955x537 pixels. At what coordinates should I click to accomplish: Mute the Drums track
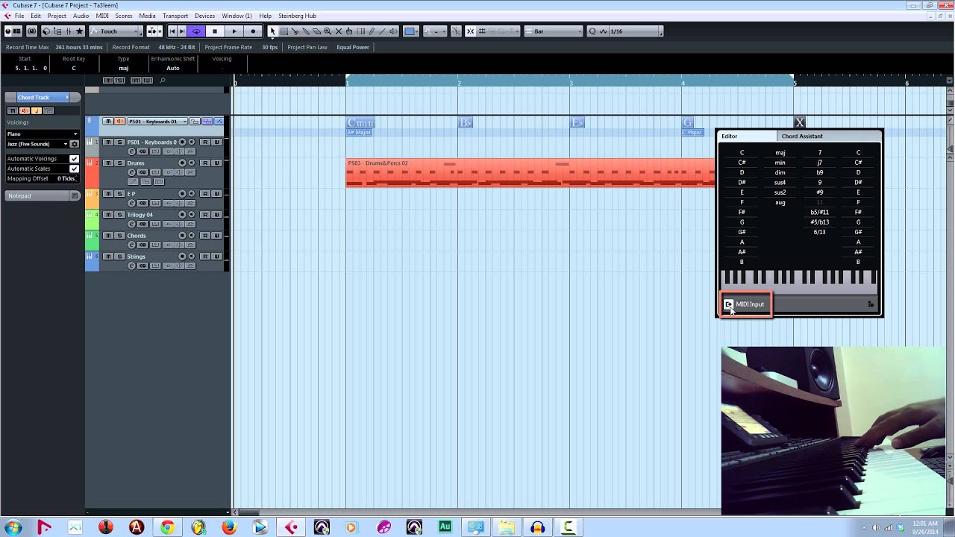[108, 163]
